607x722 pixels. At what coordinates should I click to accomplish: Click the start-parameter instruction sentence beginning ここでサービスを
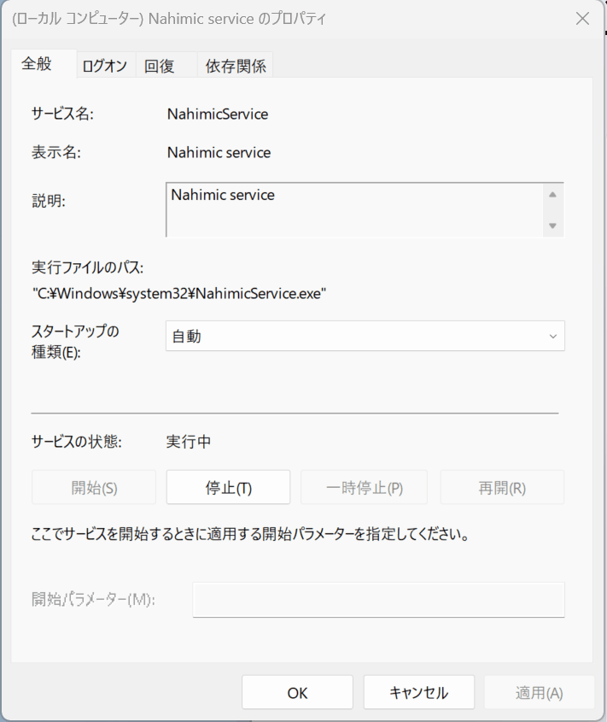(x=250, y=534)
